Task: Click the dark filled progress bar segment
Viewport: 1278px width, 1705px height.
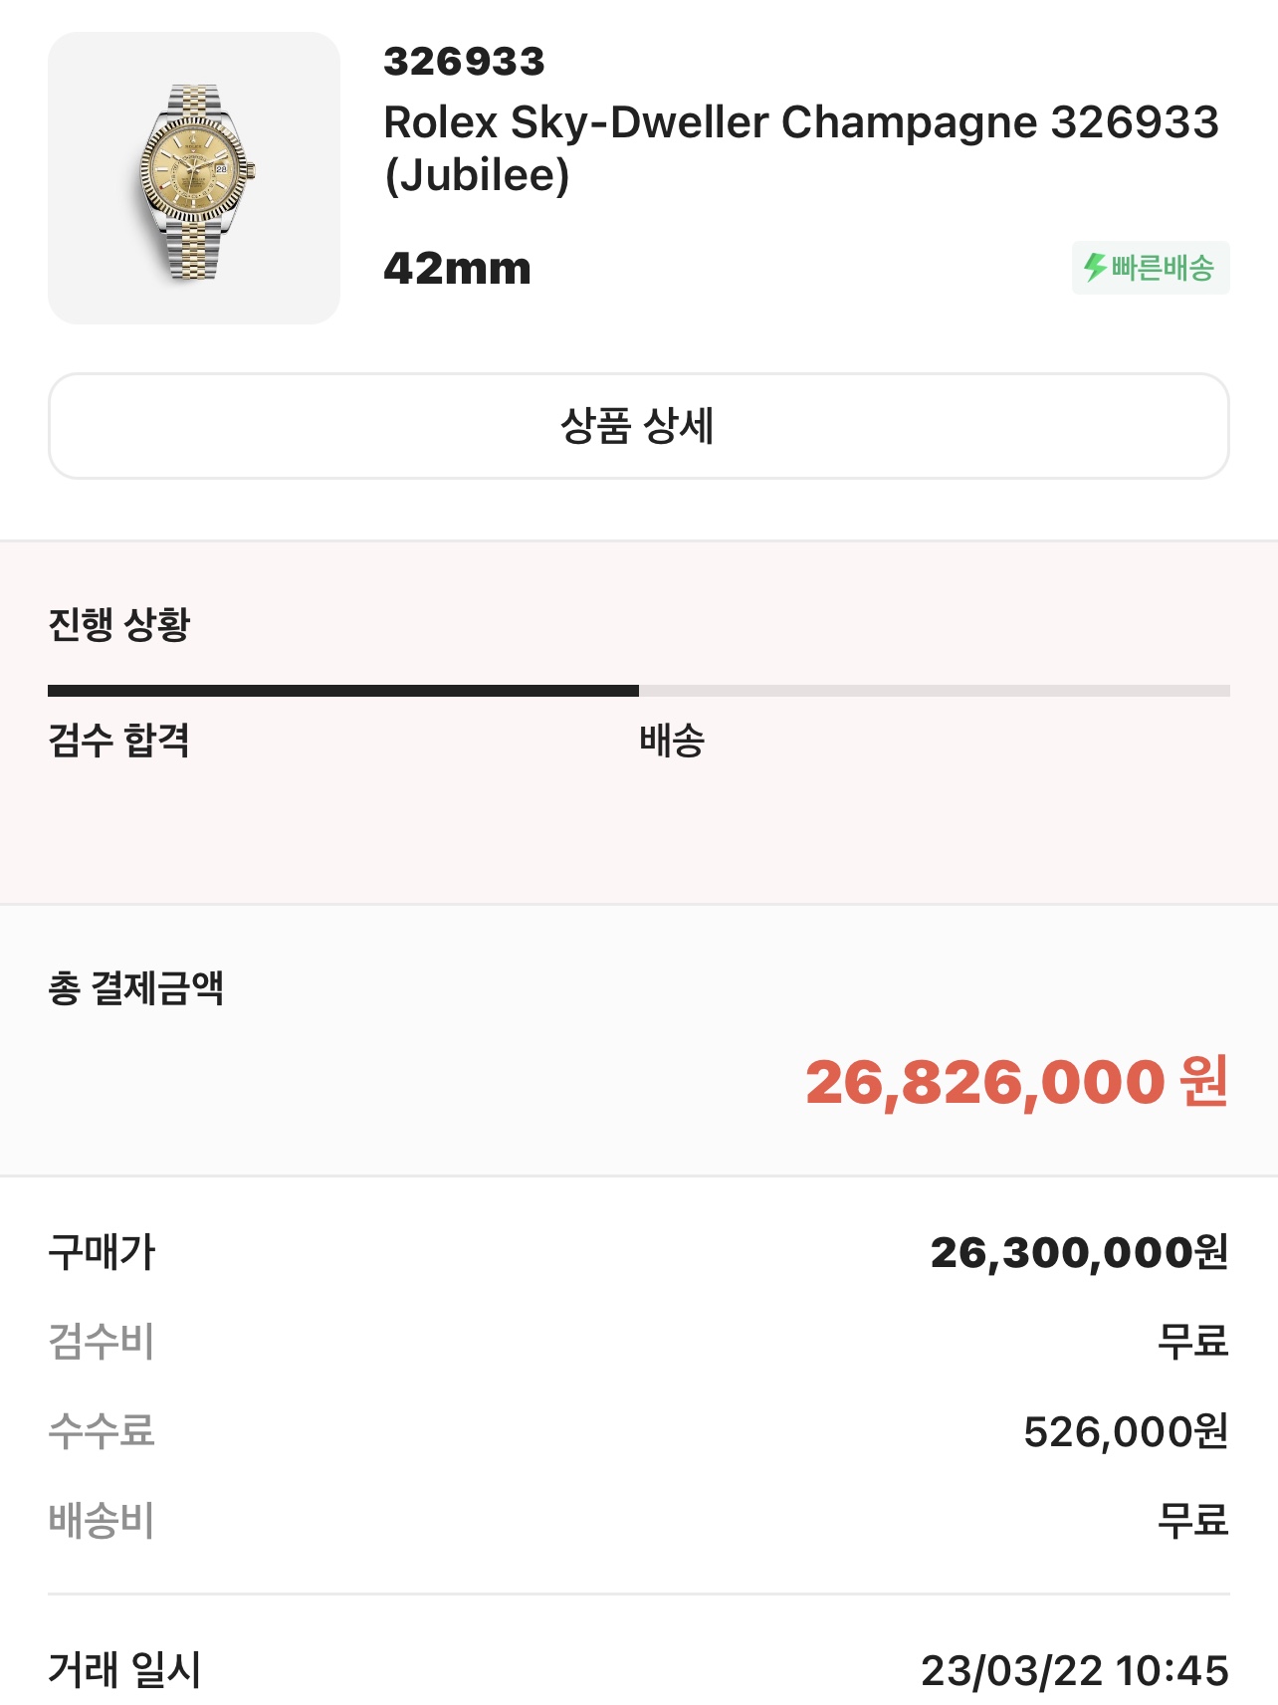Action: click(343, 691)
